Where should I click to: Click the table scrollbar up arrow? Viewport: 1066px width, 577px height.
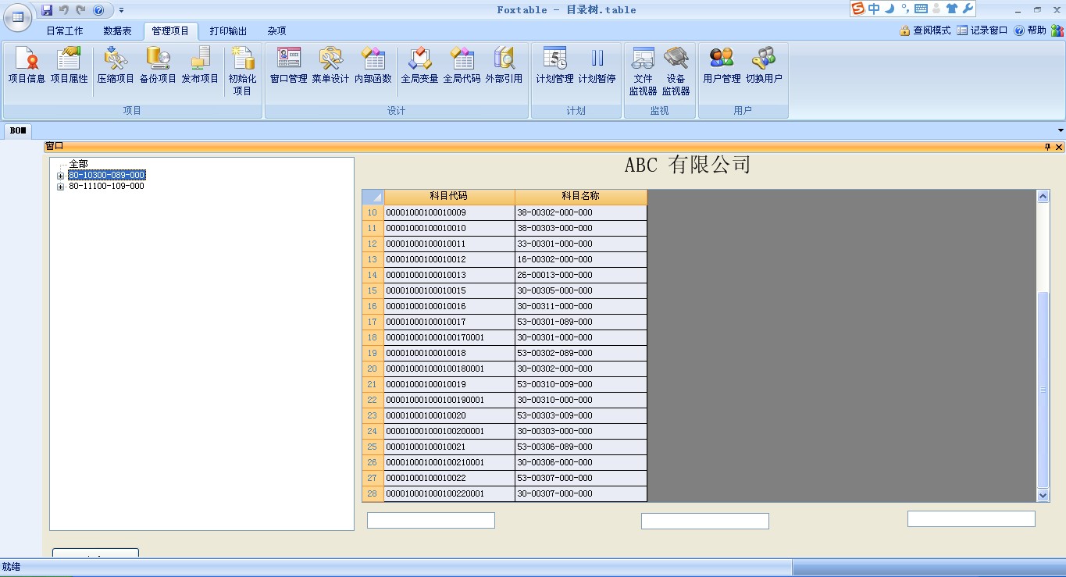[x=1043, y=196]
